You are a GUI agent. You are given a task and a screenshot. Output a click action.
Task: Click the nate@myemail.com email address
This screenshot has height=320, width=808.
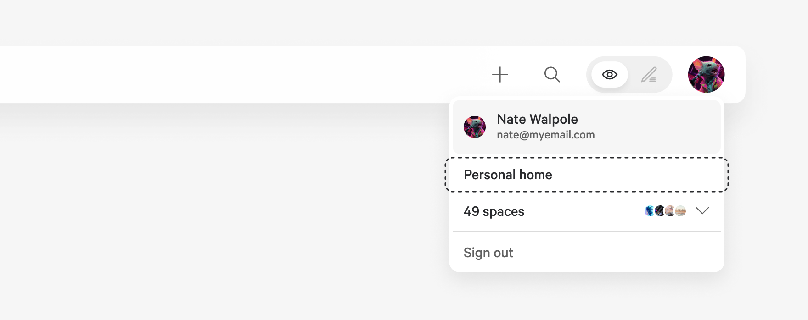(545, 135)
